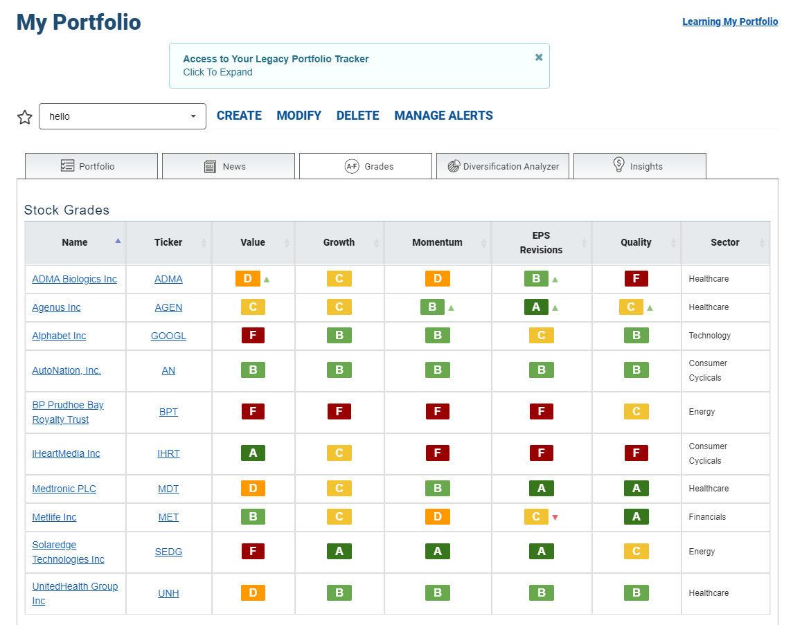
Task: Switch to the Portfolio tab
Action: (x=91, y=166)
